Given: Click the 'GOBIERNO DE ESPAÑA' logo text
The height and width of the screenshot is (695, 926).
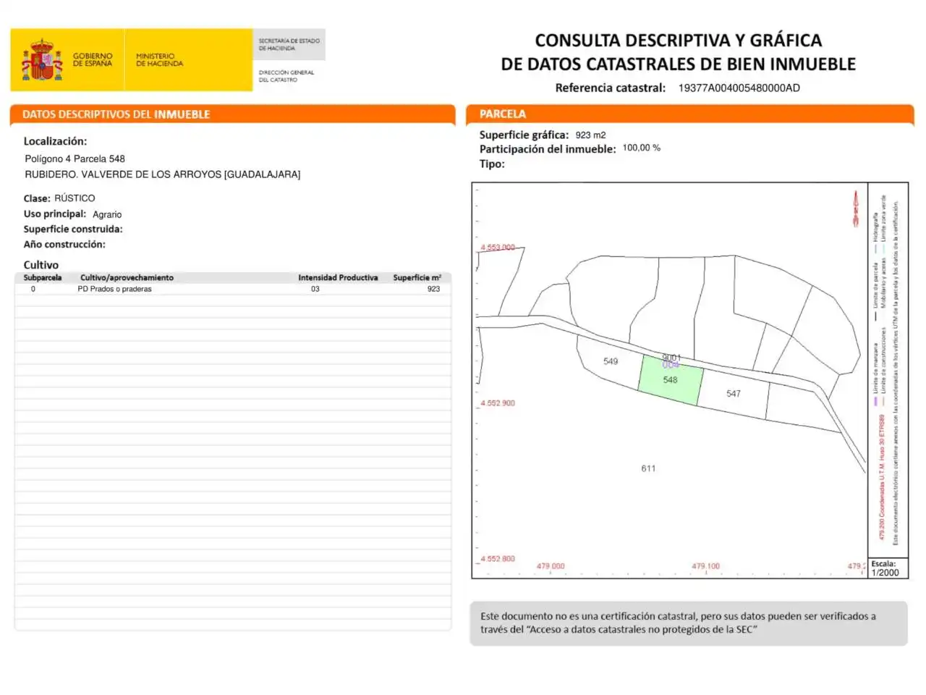Looking at the screenshot, I should (x=93, y=59).
